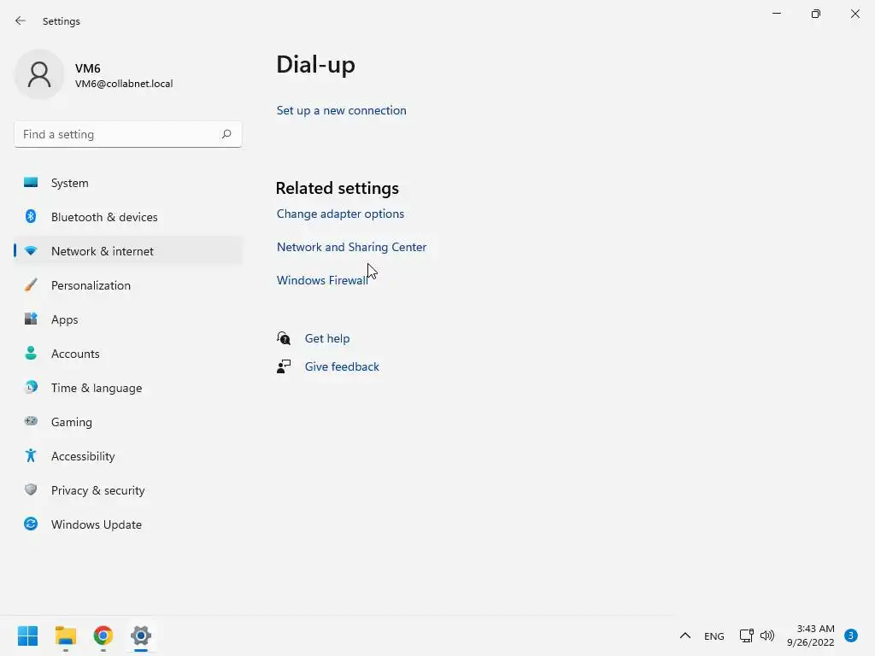Minimize the Settings window
The width and height of the screenshot is (875, 656).
tap(776, 14)
